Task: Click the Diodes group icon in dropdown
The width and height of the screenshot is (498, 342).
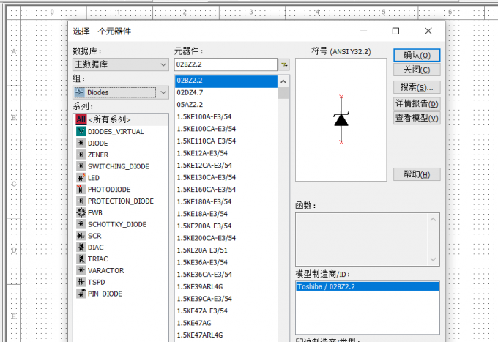Action: coord(79,92)
